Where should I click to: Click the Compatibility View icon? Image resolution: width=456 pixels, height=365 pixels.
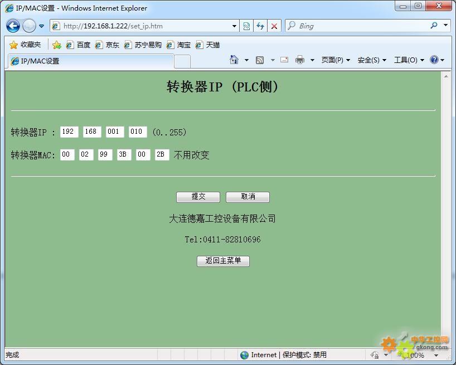246,26
